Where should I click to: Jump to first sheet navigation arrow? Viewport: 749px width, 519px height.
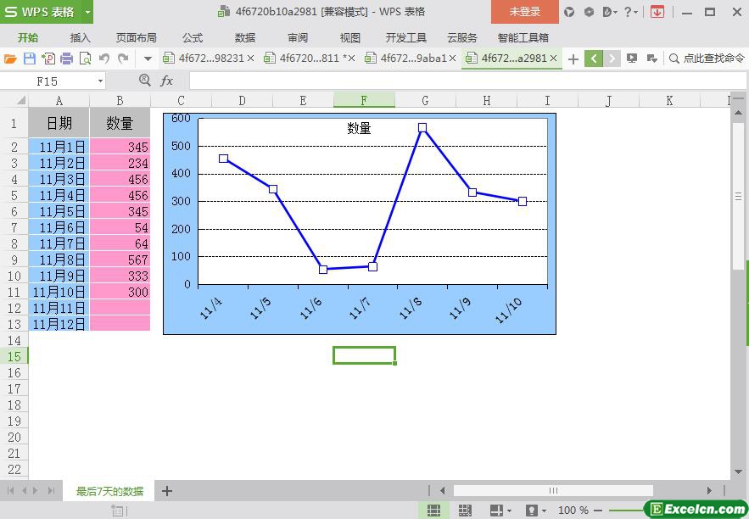pyautogui.click(x=10, y=491)
